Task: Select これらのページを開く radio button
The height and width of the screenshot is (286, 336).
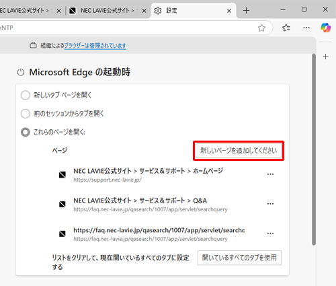Action: coord(26,132)
